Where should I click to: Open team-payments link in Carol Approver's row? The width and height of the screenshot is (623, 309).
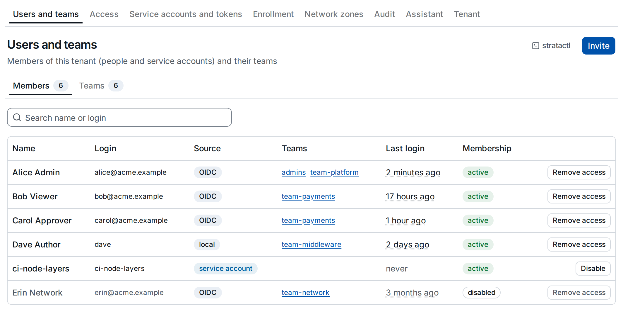[308, 220]
